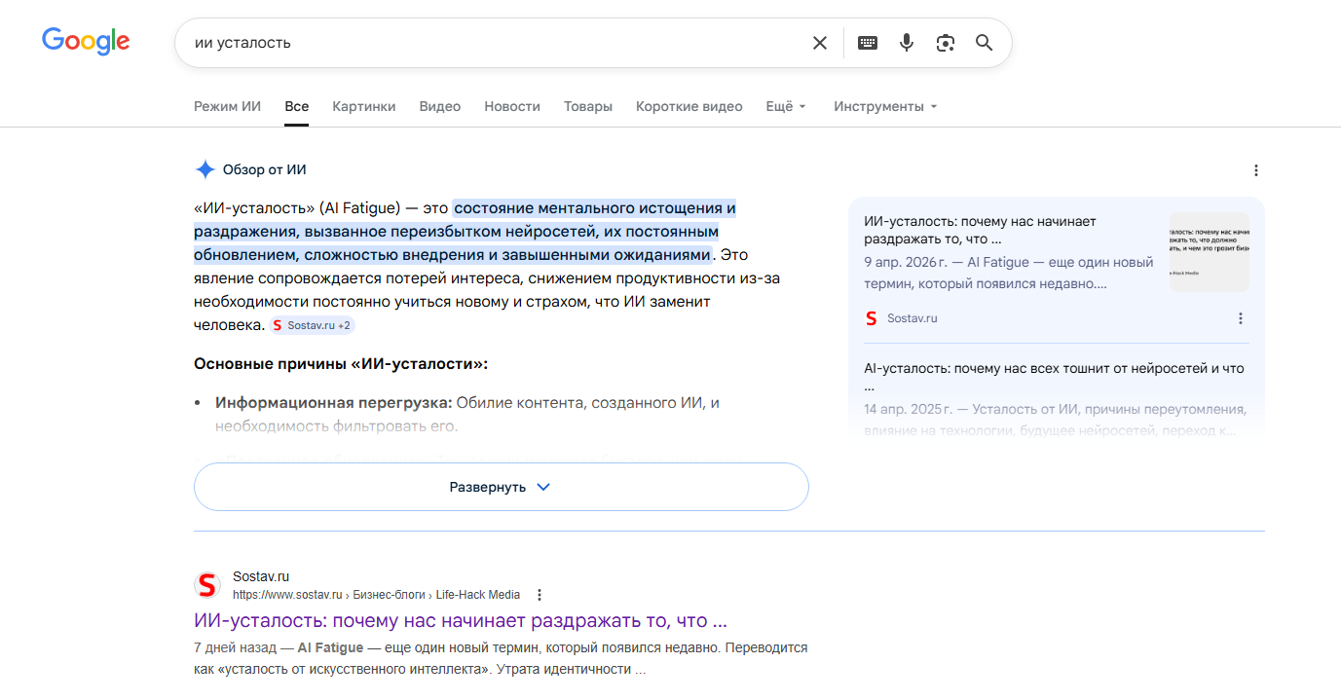Click the article thumbnail in source card
The image size is (1341, 700).
[x=1209, y=252]
